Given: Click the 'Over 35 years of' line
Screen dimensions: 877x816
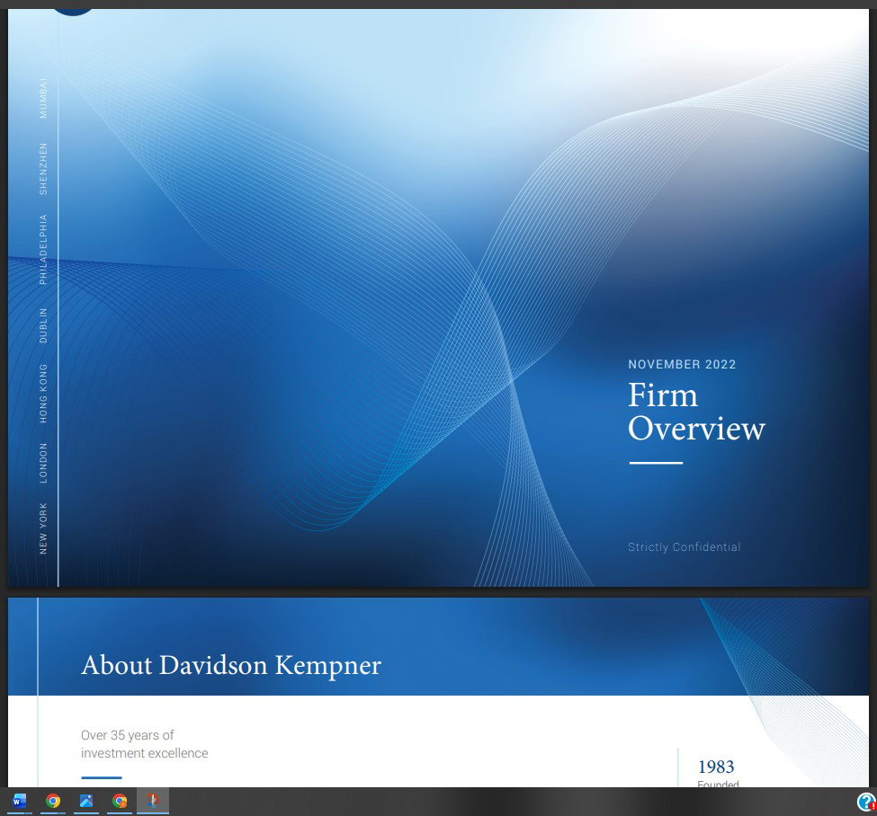Looking at the screenshot, I should tap(128, 735).
